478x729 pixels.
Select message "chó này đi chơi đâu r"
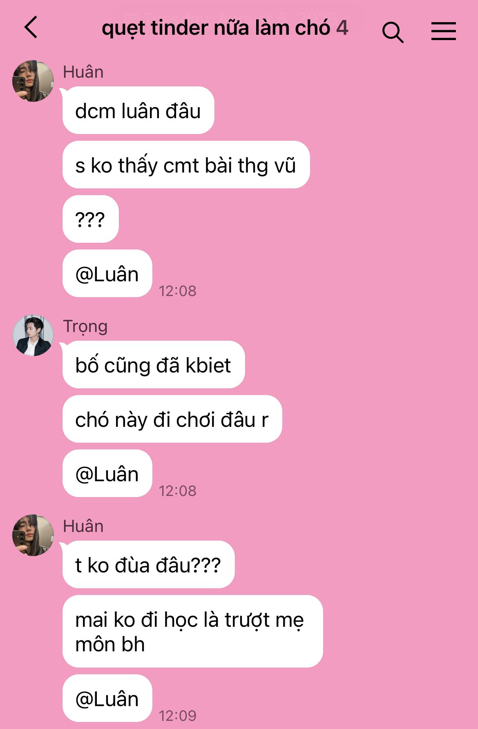click(172, 419)
